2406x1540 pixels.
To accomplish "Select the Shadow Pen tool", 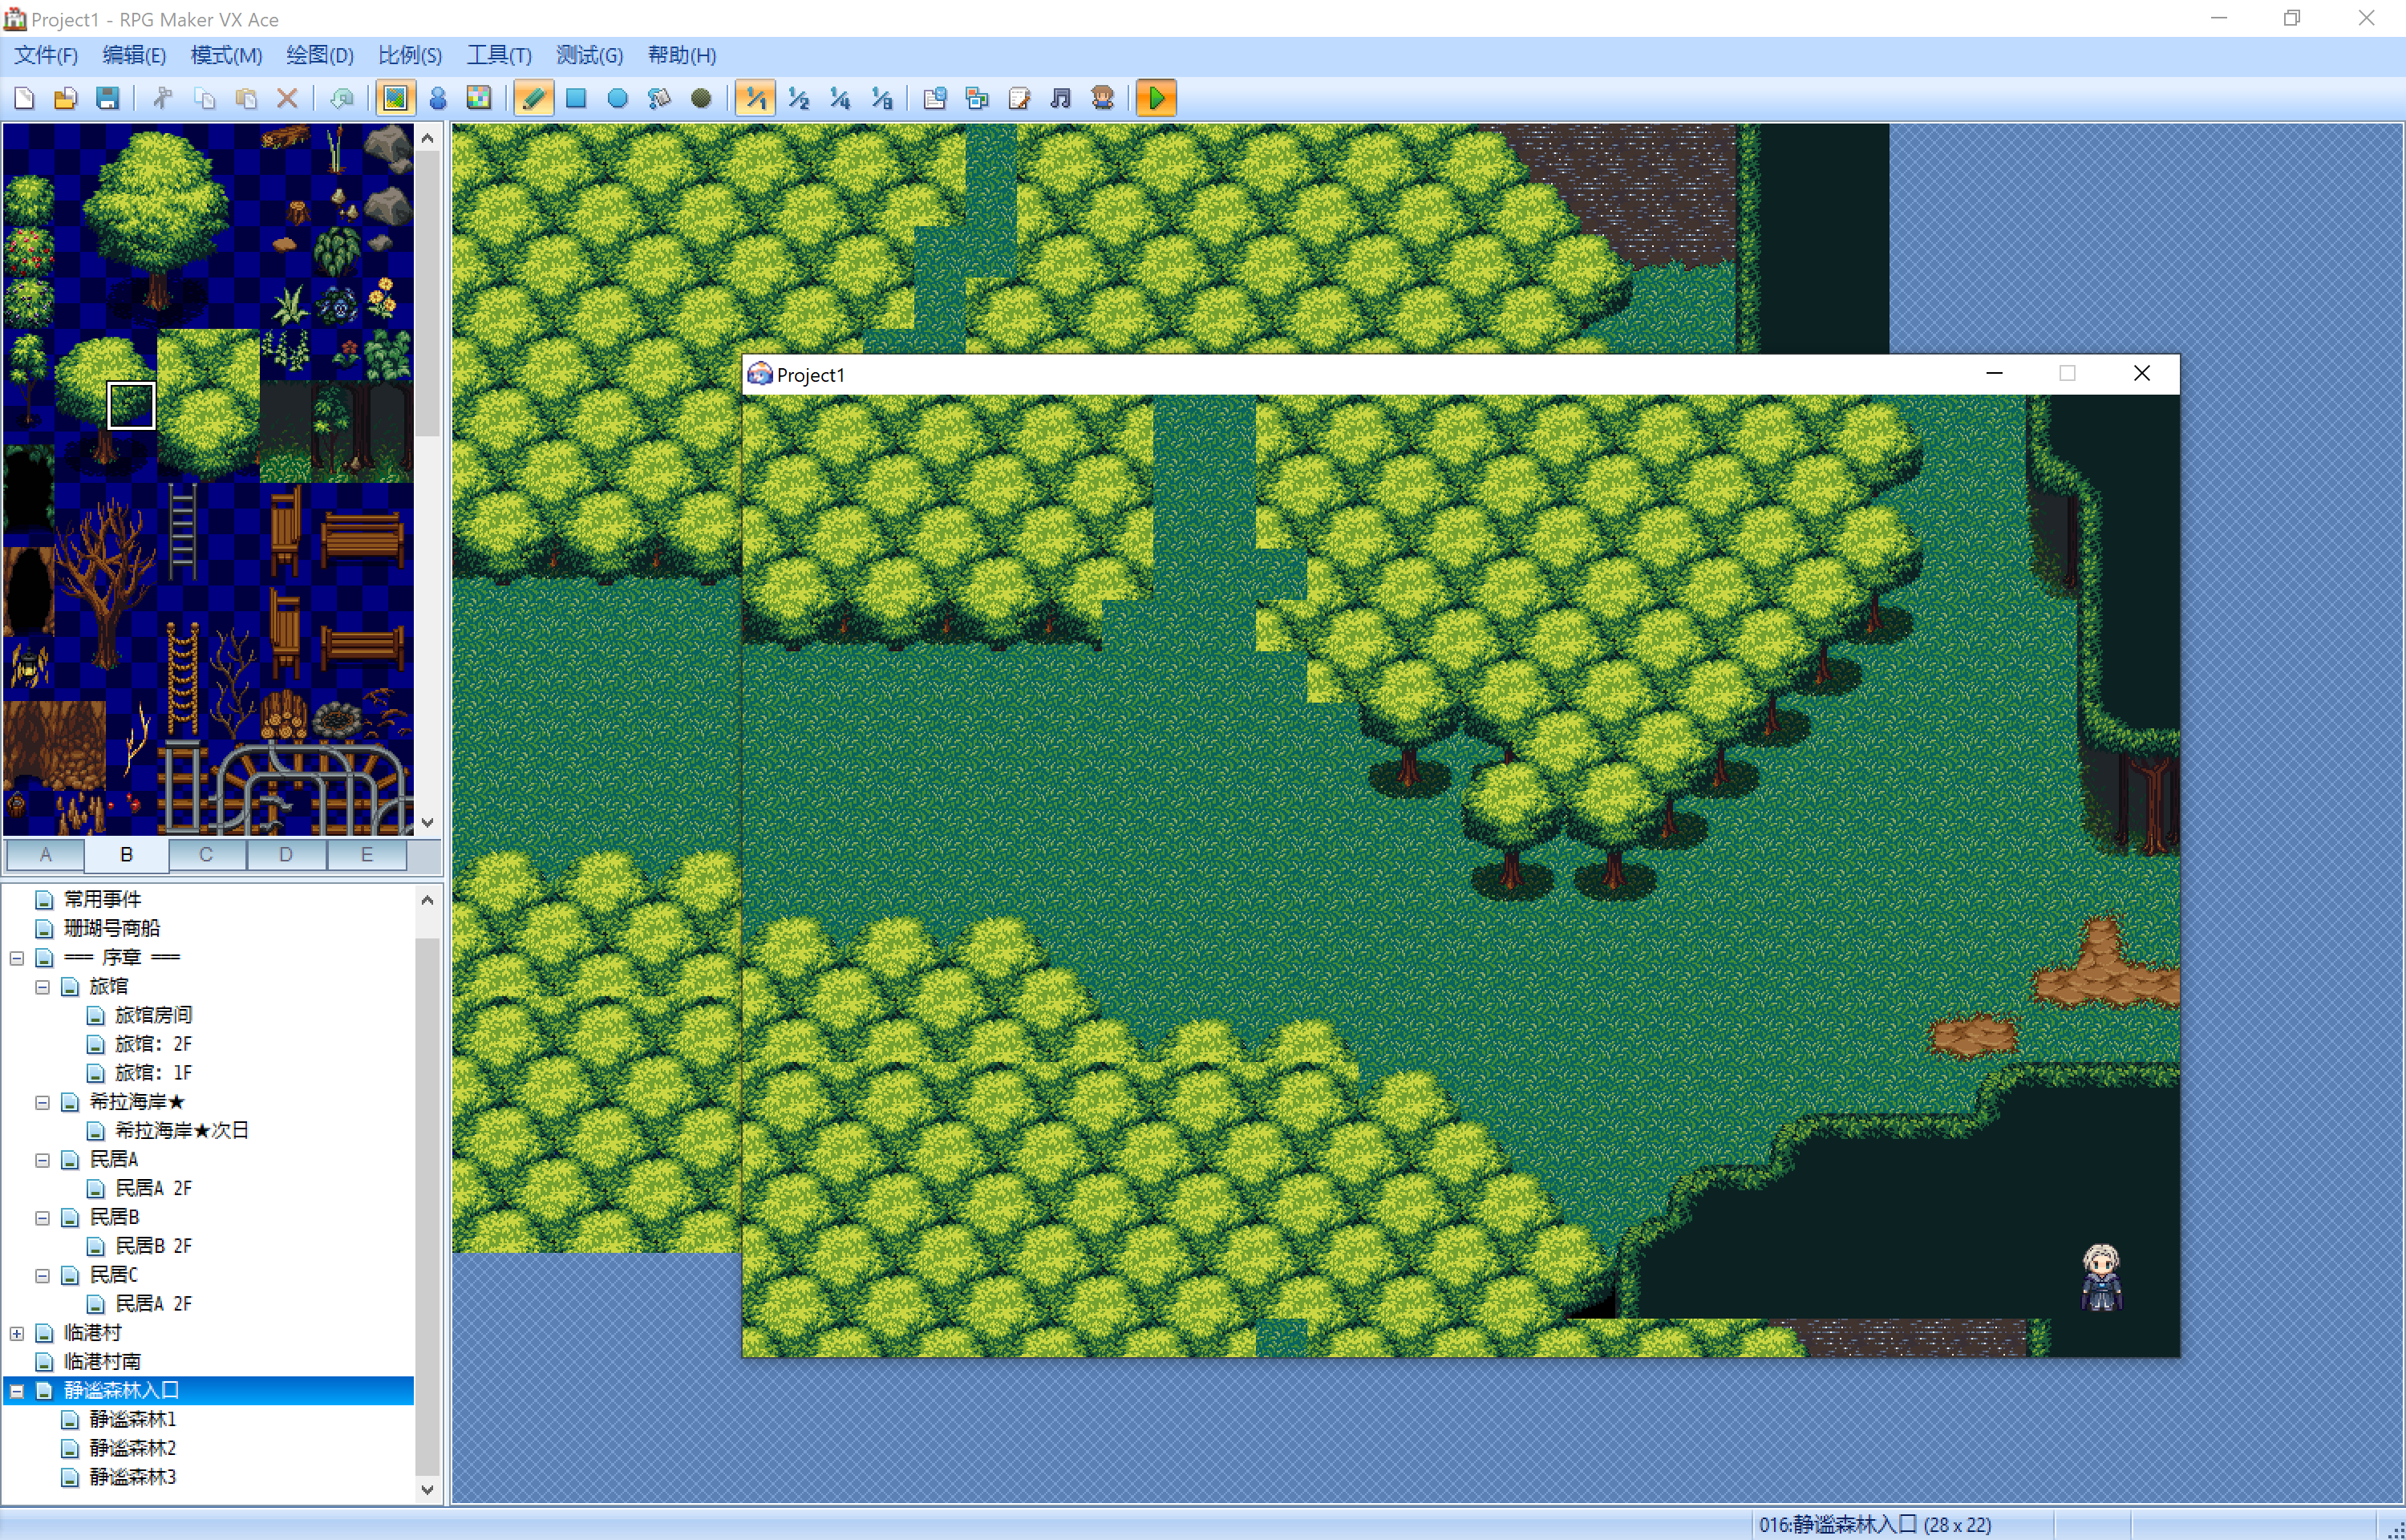I will click(x=702, y=98).
